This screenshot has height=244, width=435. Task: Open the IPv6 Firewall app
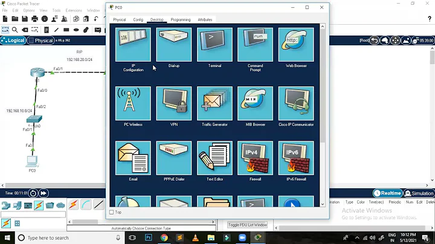[296, 158]
